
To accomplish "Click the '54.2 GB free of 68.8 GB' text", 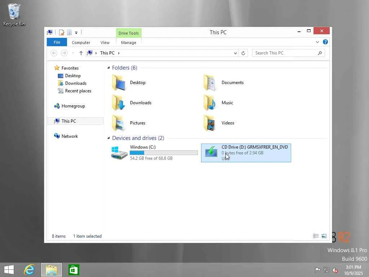I will point(151,158).
